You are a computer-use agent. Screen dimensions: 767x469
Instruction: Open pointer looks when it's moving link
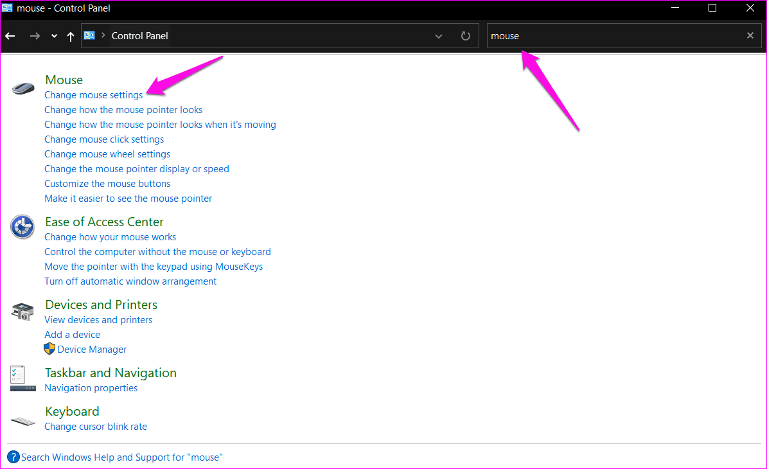[160, 124]
